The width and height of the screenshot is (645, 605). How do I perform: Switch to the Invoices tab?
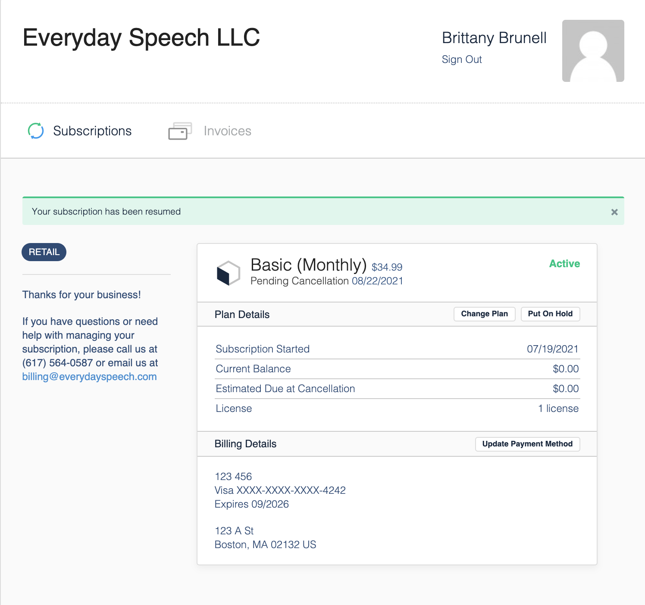point(227,131)
